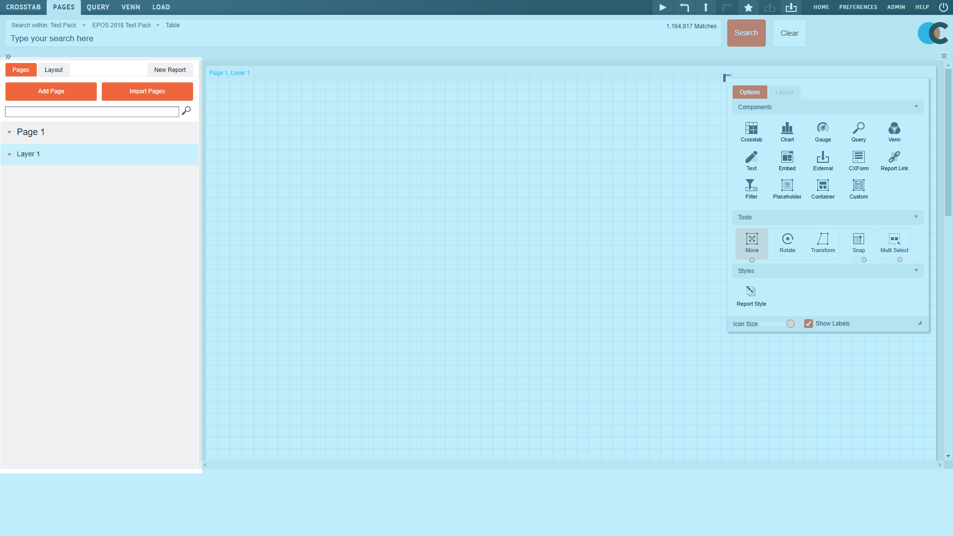
Task: Insert a Venn component
Action: click(x=894, y=132)
